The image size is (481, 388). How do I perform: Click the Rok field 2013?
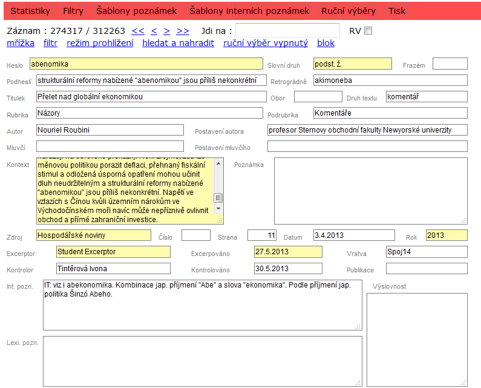(x=447, y=235)
